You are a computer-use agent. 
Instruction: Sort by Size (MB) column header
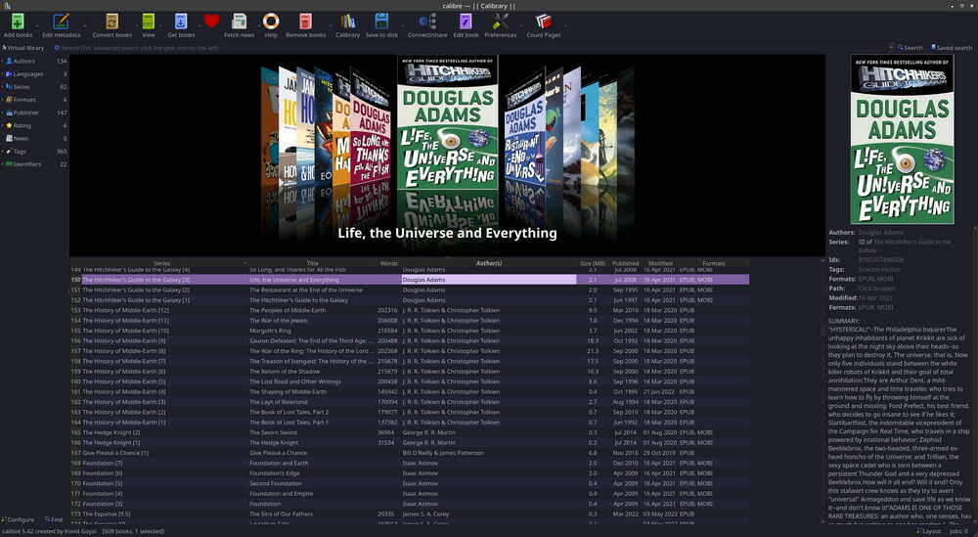[x=593, y=263]
